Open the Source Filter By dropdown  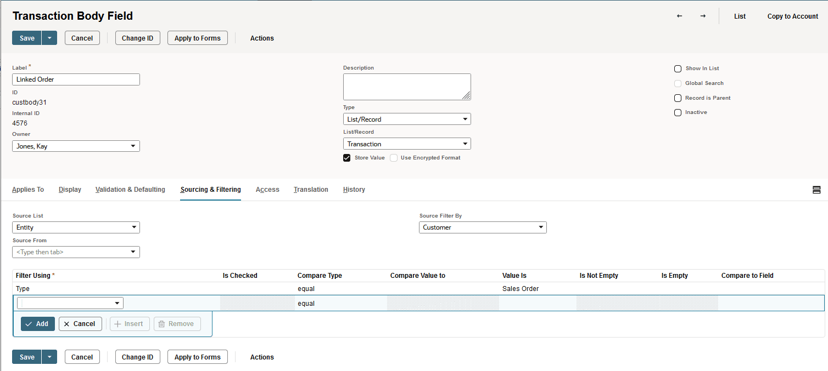click(x=483, y=227)
